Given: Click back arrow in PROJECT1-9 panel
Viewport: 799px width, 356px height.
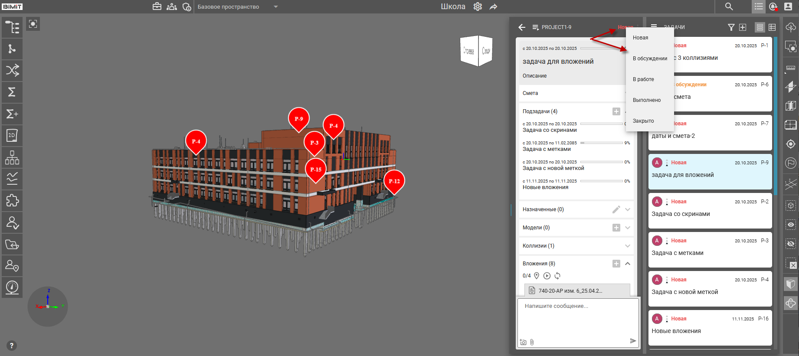Looking at the screenshot, I should [522, 27].
